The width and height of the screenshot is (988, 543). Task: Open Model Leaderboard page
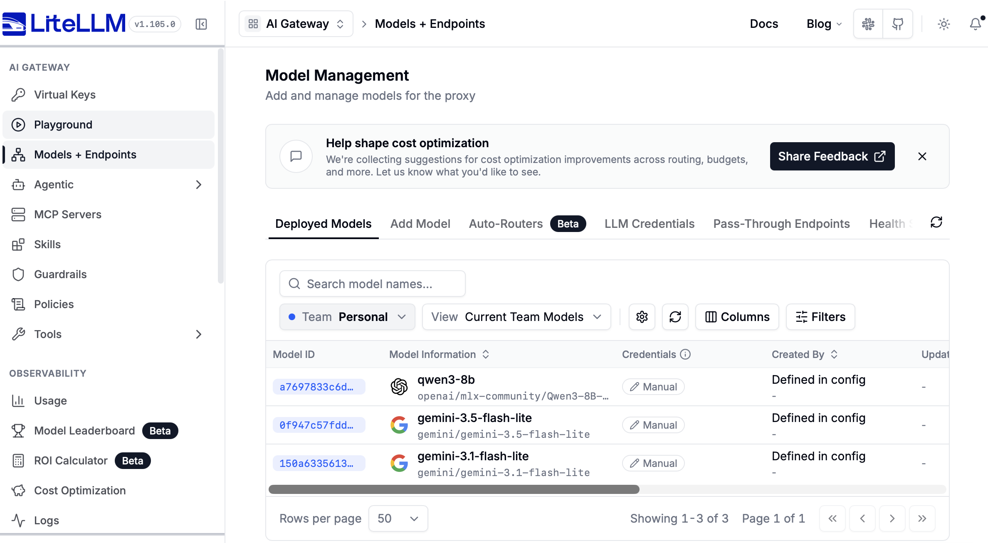[x=108, y=431]
